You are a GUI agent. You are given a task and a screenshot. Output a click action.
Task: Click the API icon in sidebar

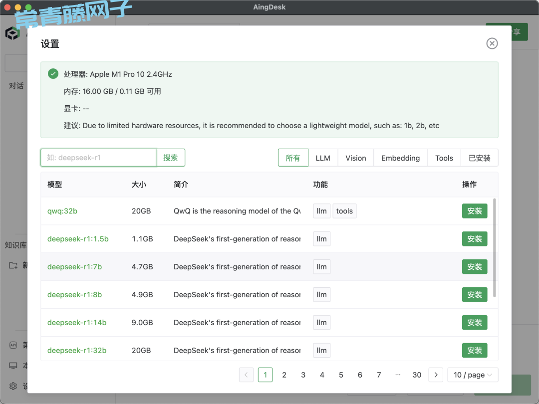click(x=13, y=345)
